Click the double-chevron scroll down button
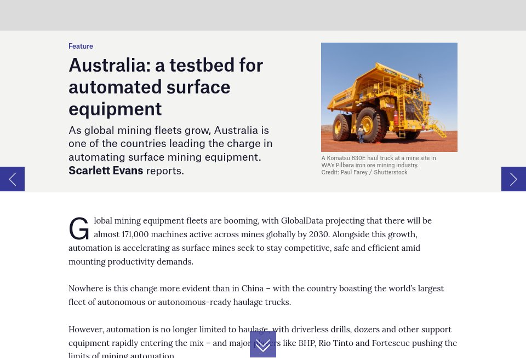The width and height of the screenshot is (526, 358). click(x=263, y=345)
